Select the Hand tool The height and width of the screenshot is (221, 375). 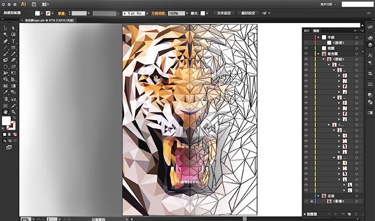[6, 112]
